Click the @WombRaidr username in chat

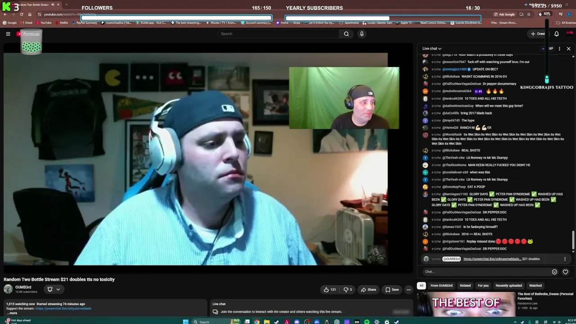[452, 135]
